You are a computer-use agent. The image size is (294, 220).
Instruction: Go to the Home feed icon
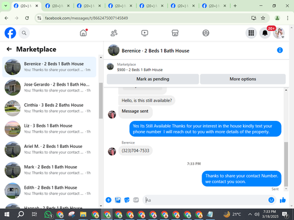point(83,33)
